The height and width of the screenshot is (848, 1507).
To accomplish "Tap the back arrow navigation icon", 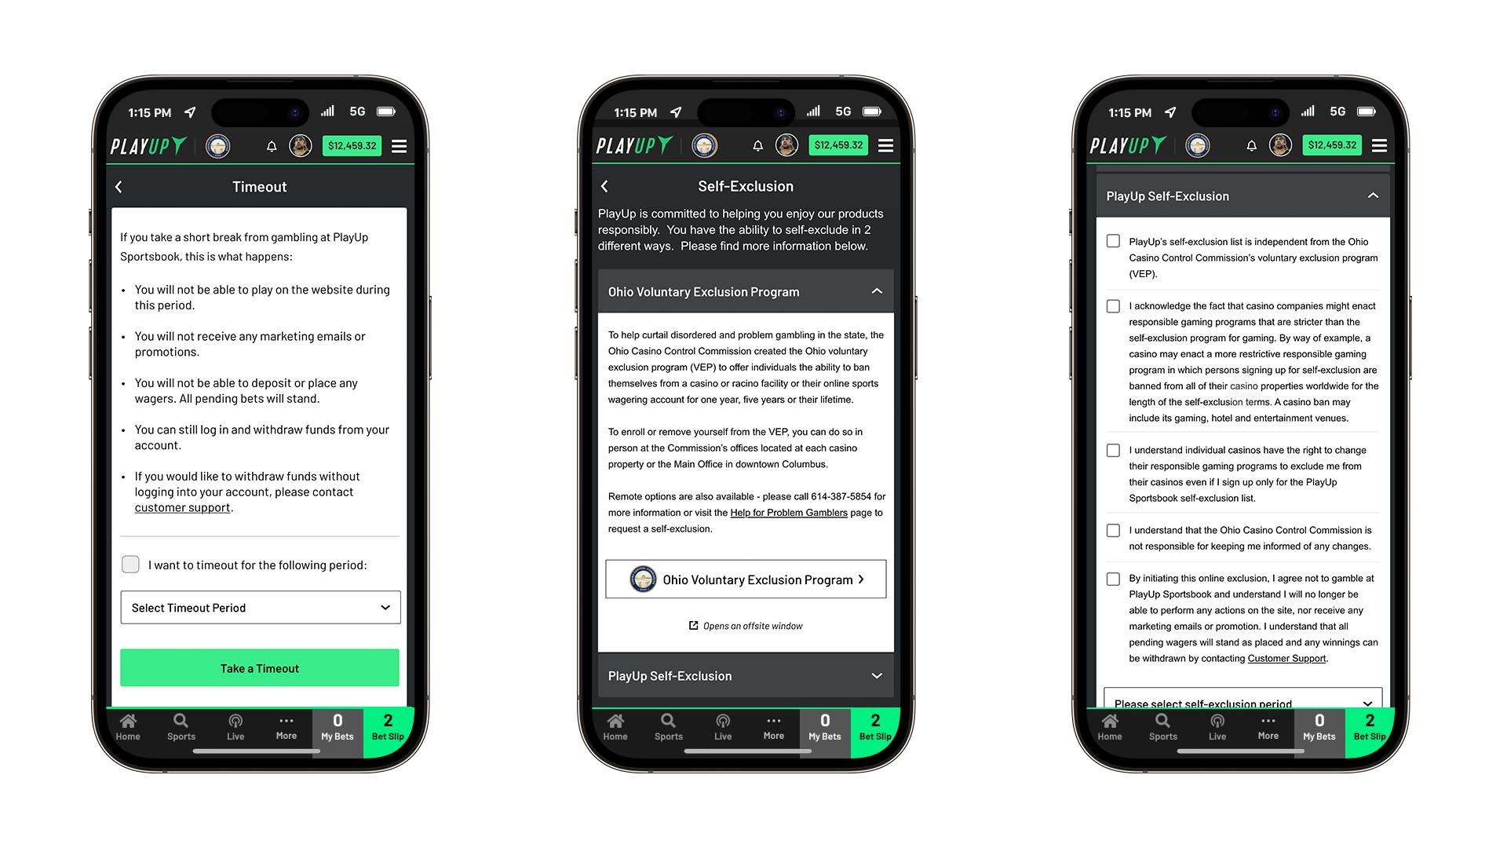I will 117,186.
